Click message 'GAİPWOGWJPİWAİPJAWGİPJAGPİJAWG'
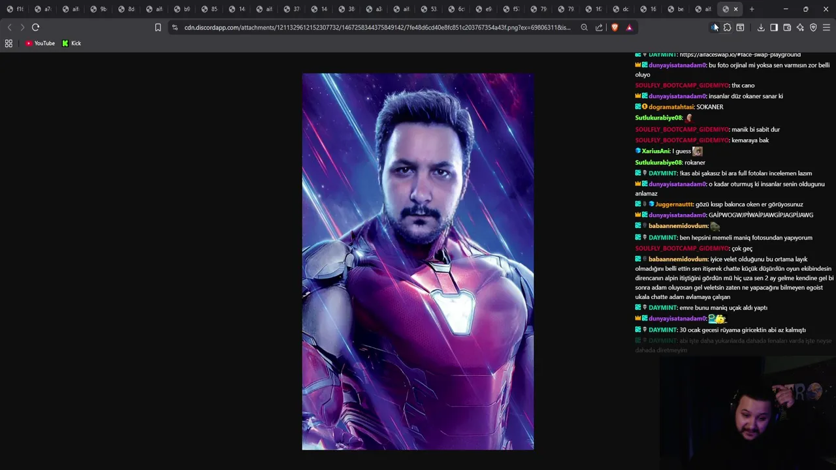 761,215
